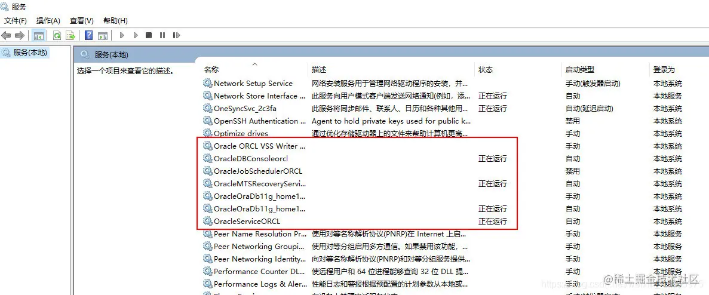Click the show/hide action pane icon
This screenshot has width=709, height=295.
103,35
